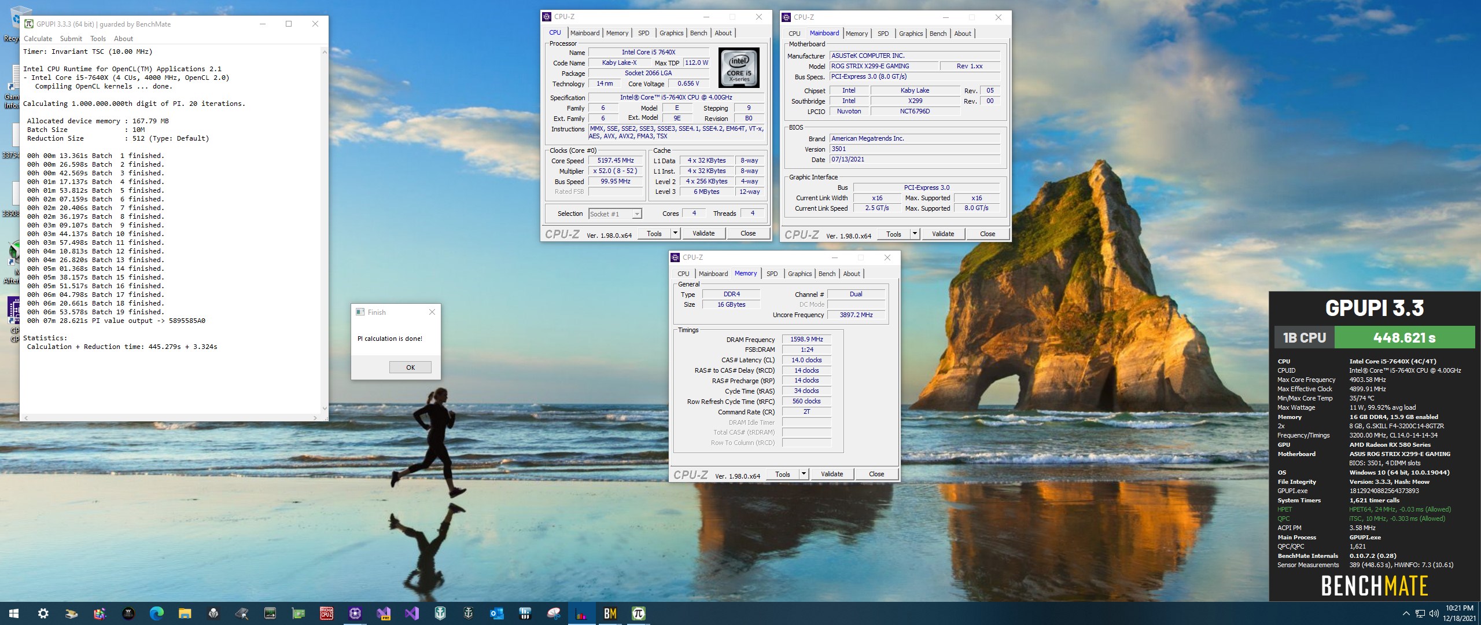The image size is (1481, 625).
Task: Open the green graphics card taskbar icon
Action: (x=298, y=613)
